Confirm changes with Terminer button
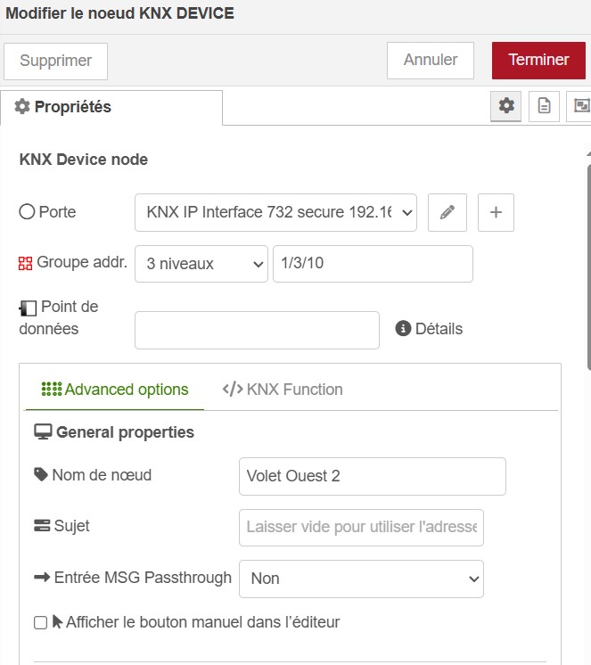Image resolution: width=591 pixels, height=665 pixels. pyautogui.click(x=538, y=61)
